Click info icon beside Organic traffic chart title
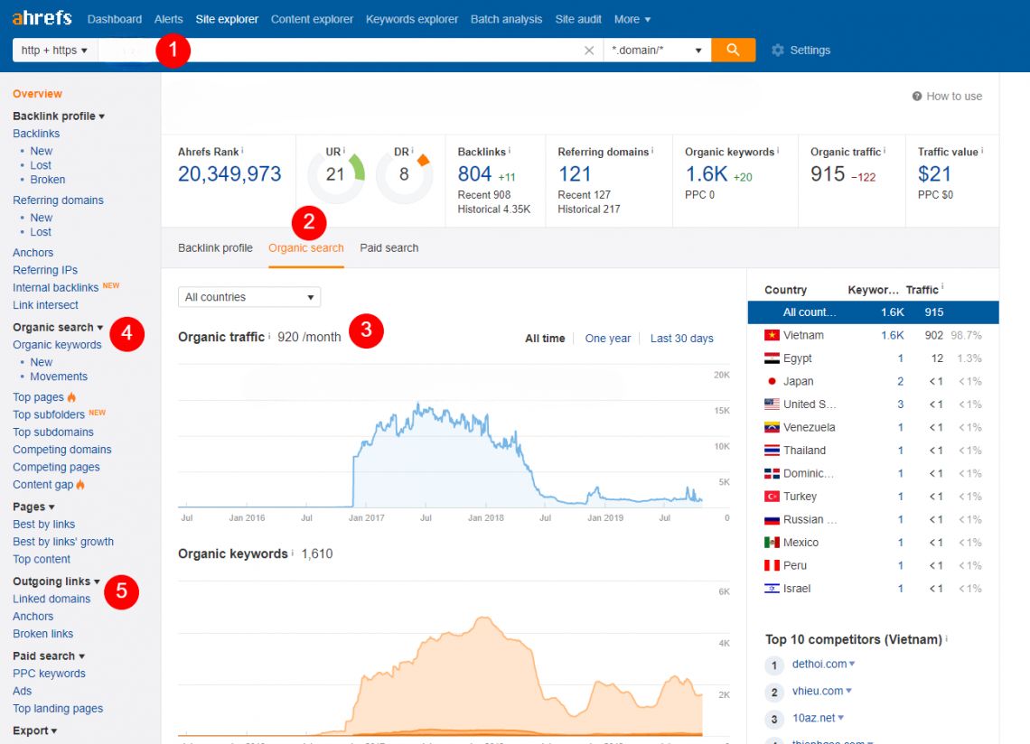 [269, 336]
